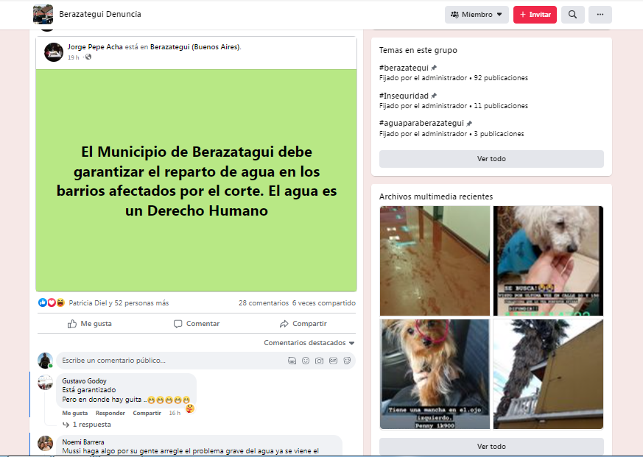Attach a photo using the camera icon
The height and width of the screenshot is (457, 643).
(319, 361)
